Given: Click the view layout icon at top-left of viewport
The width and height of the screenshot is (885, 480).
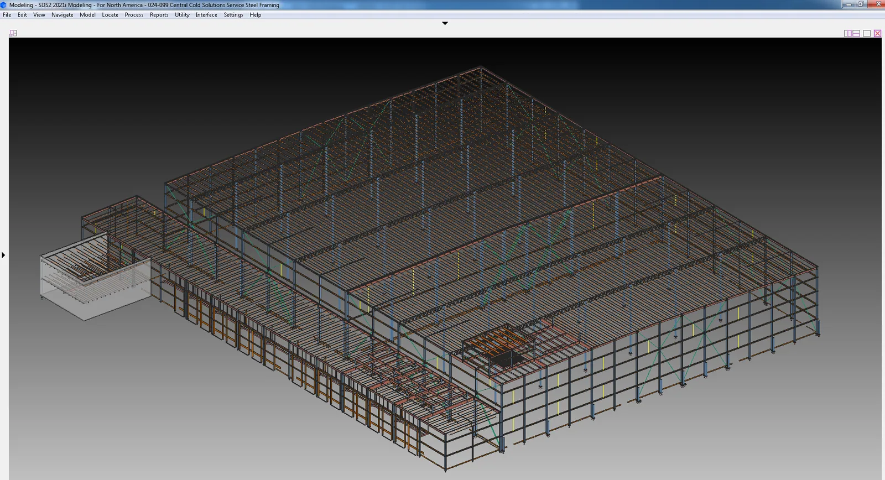Looking at the screenshot, I should tap(13, 33).
